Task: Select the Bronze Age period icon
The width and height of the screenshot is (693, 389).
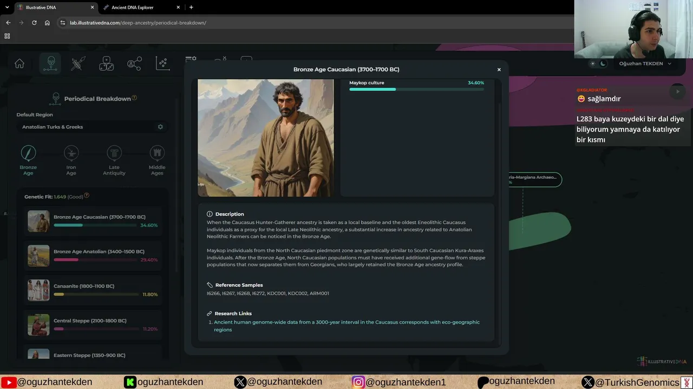Action: click(x=28, y=153)
